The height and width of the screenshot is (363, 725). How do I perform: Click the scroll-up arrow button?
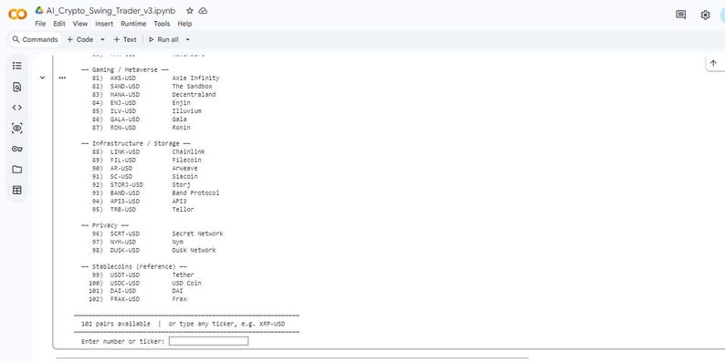tap(713, 63)
